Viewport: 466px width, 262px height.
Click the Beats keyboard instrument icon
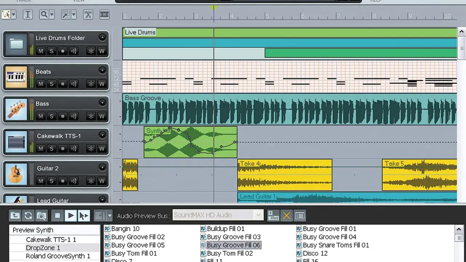[16, 77]
